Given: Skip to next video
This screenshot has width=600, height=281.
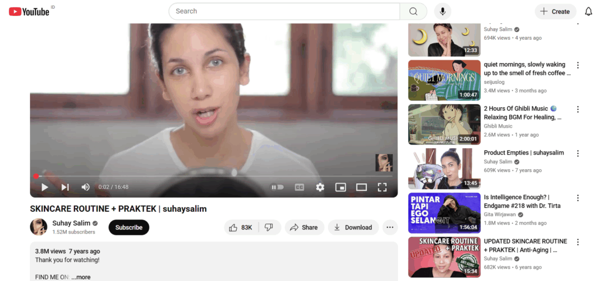Looking at the screenshot, I should click(65, 187).
